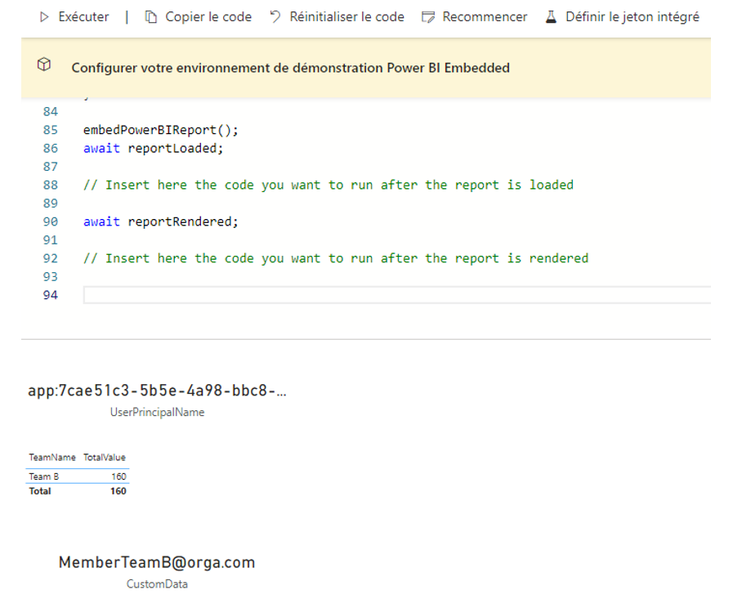Screen dimensions: 733x608
Task: Select the Copier le code label
Action: tap(208, 17)
